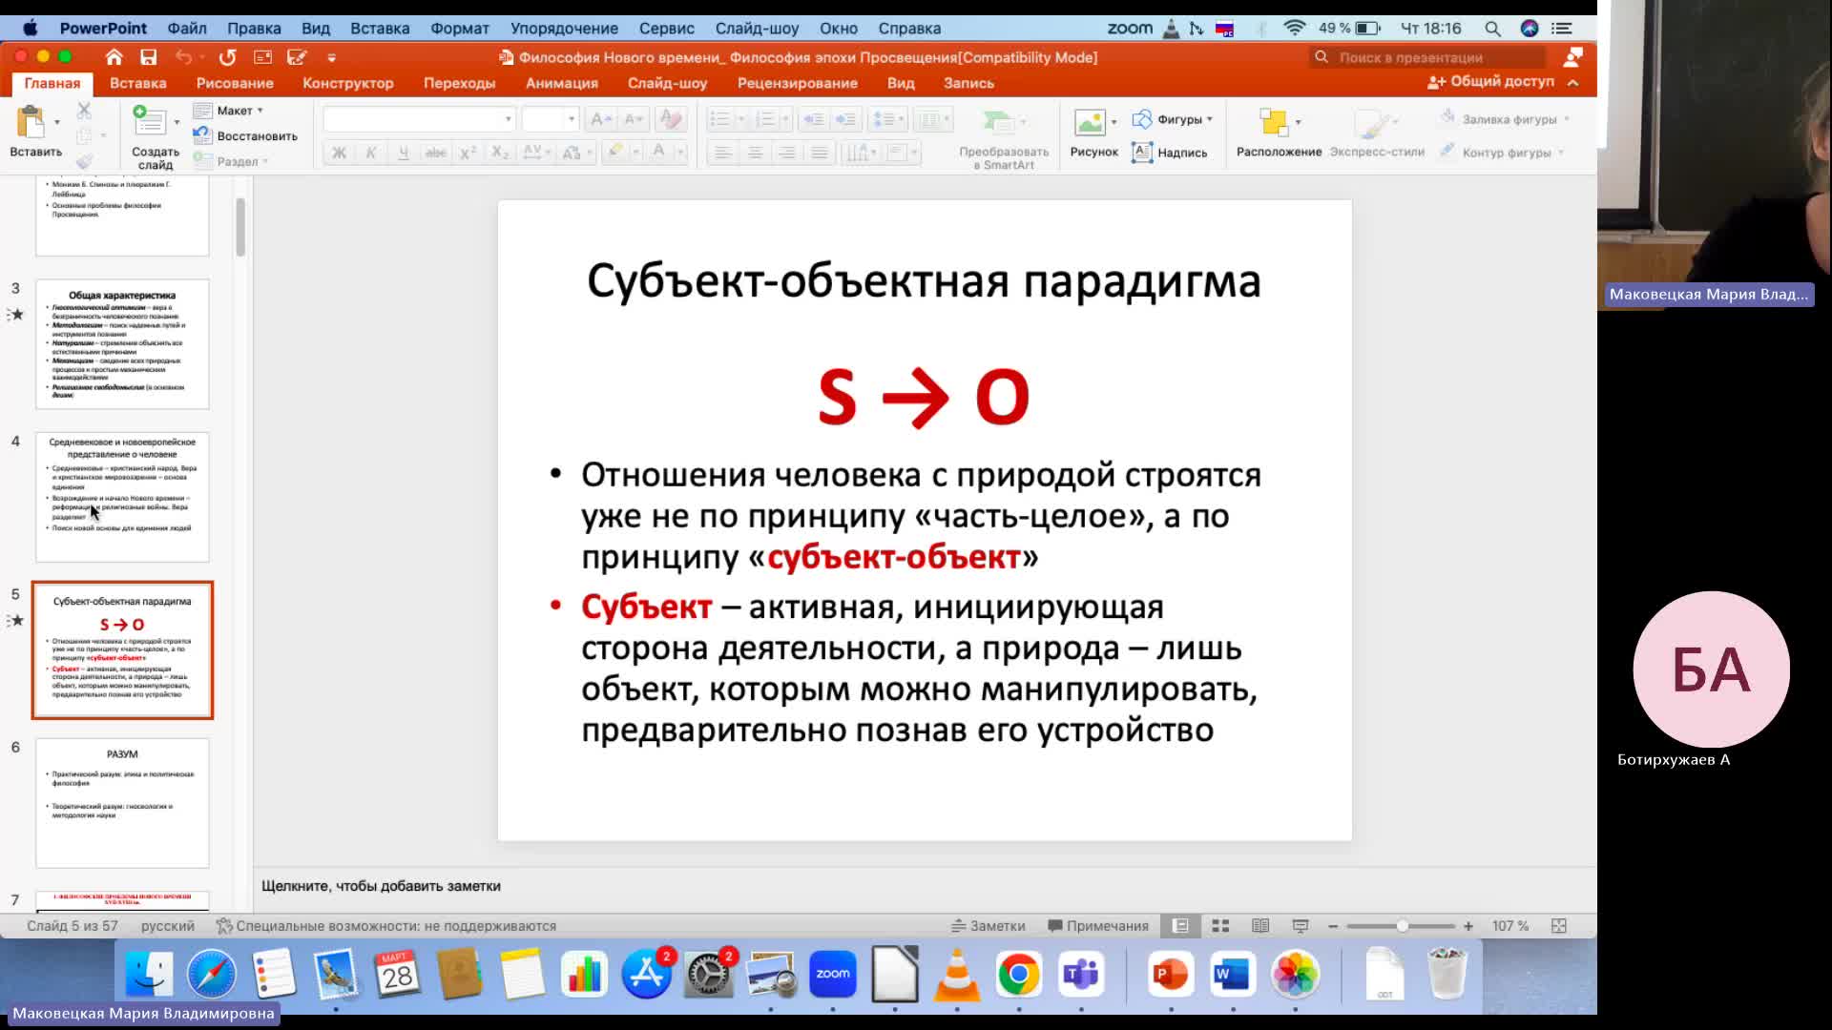Zoom in with plus button
The height and width of the screenshot is (1030, 1832).
point(1468,926)
